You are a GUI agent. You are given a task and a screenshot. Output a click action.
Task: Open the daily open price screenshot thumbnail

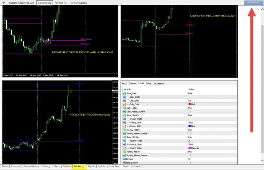tap(180, 41)
